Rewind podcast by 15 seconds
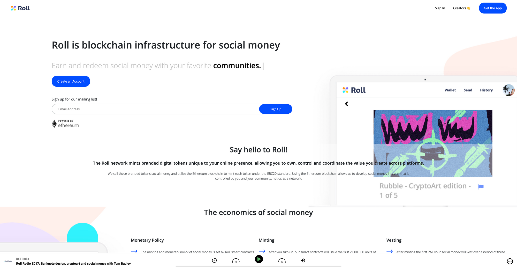This screenshot has height=269, width=517. pos(236,261)
